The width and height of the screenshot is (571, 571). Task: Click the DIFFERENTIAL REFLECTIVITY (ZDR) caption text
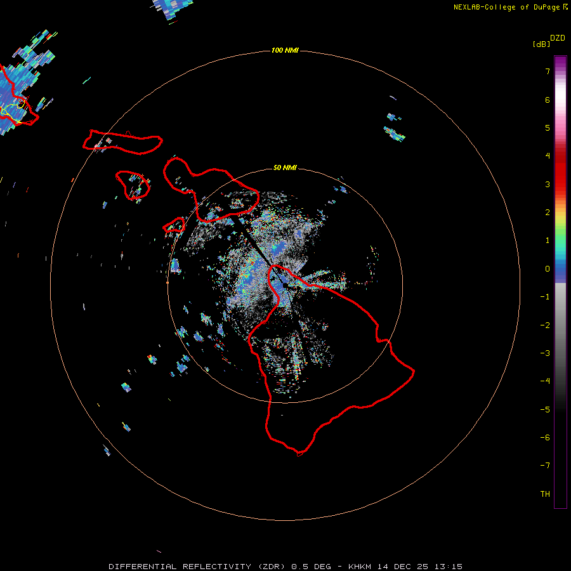point(198,567)
